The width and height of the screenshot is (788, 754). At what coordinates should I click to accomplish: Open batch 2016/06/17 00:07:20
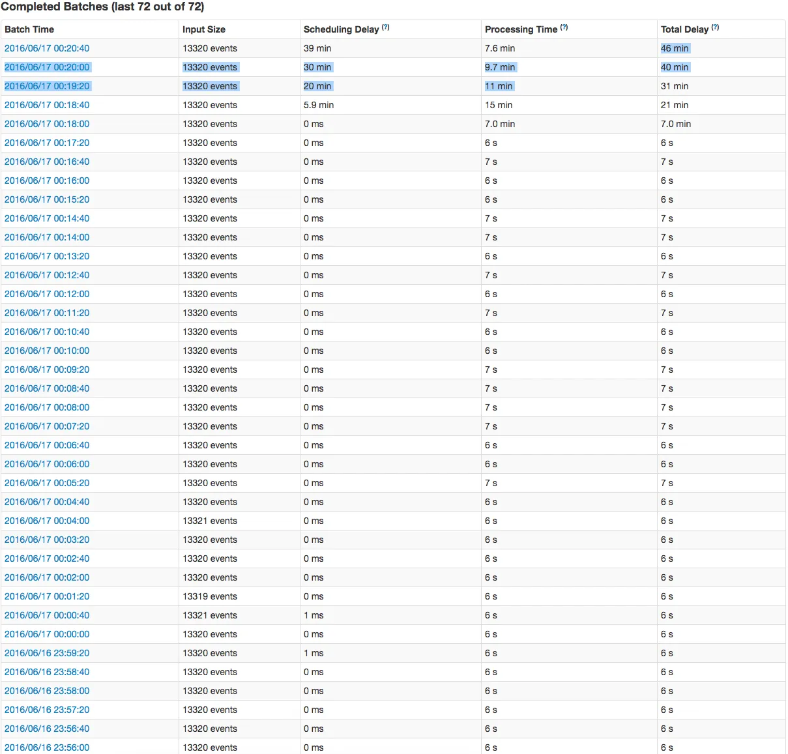point(47,426)
